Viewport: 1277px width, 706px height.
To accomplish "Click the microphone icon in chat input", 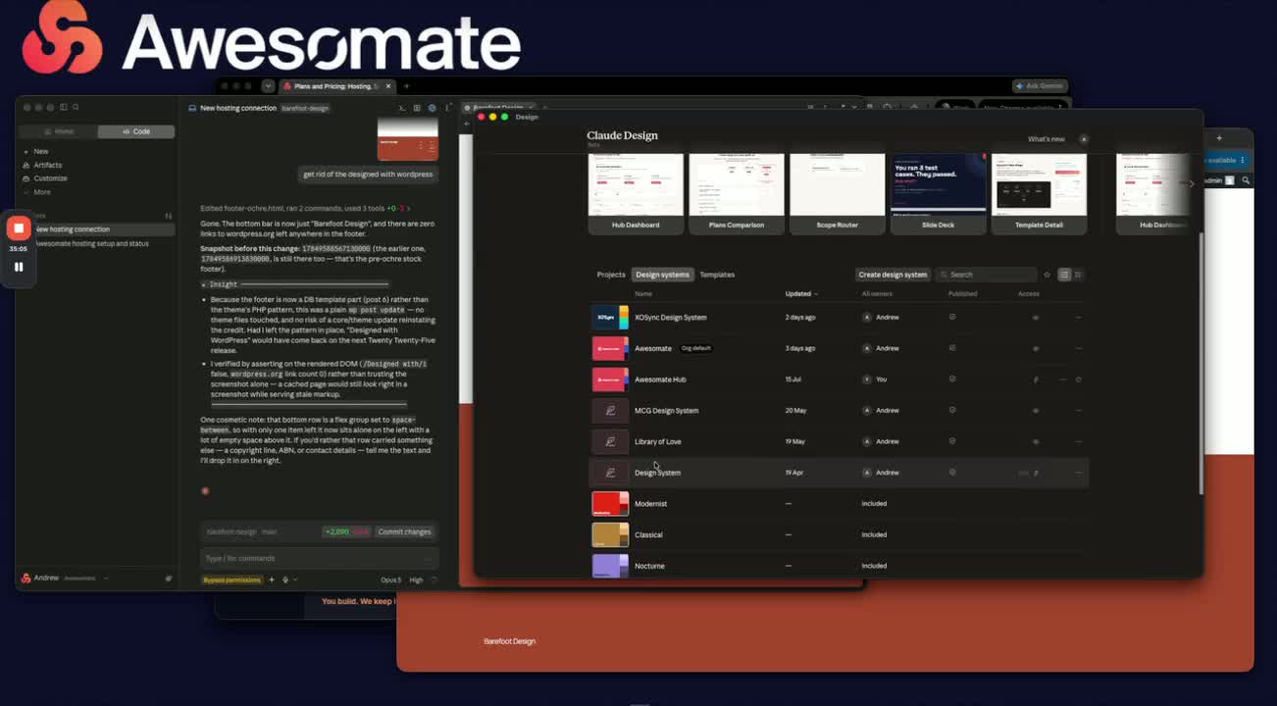I will point(285,580).
